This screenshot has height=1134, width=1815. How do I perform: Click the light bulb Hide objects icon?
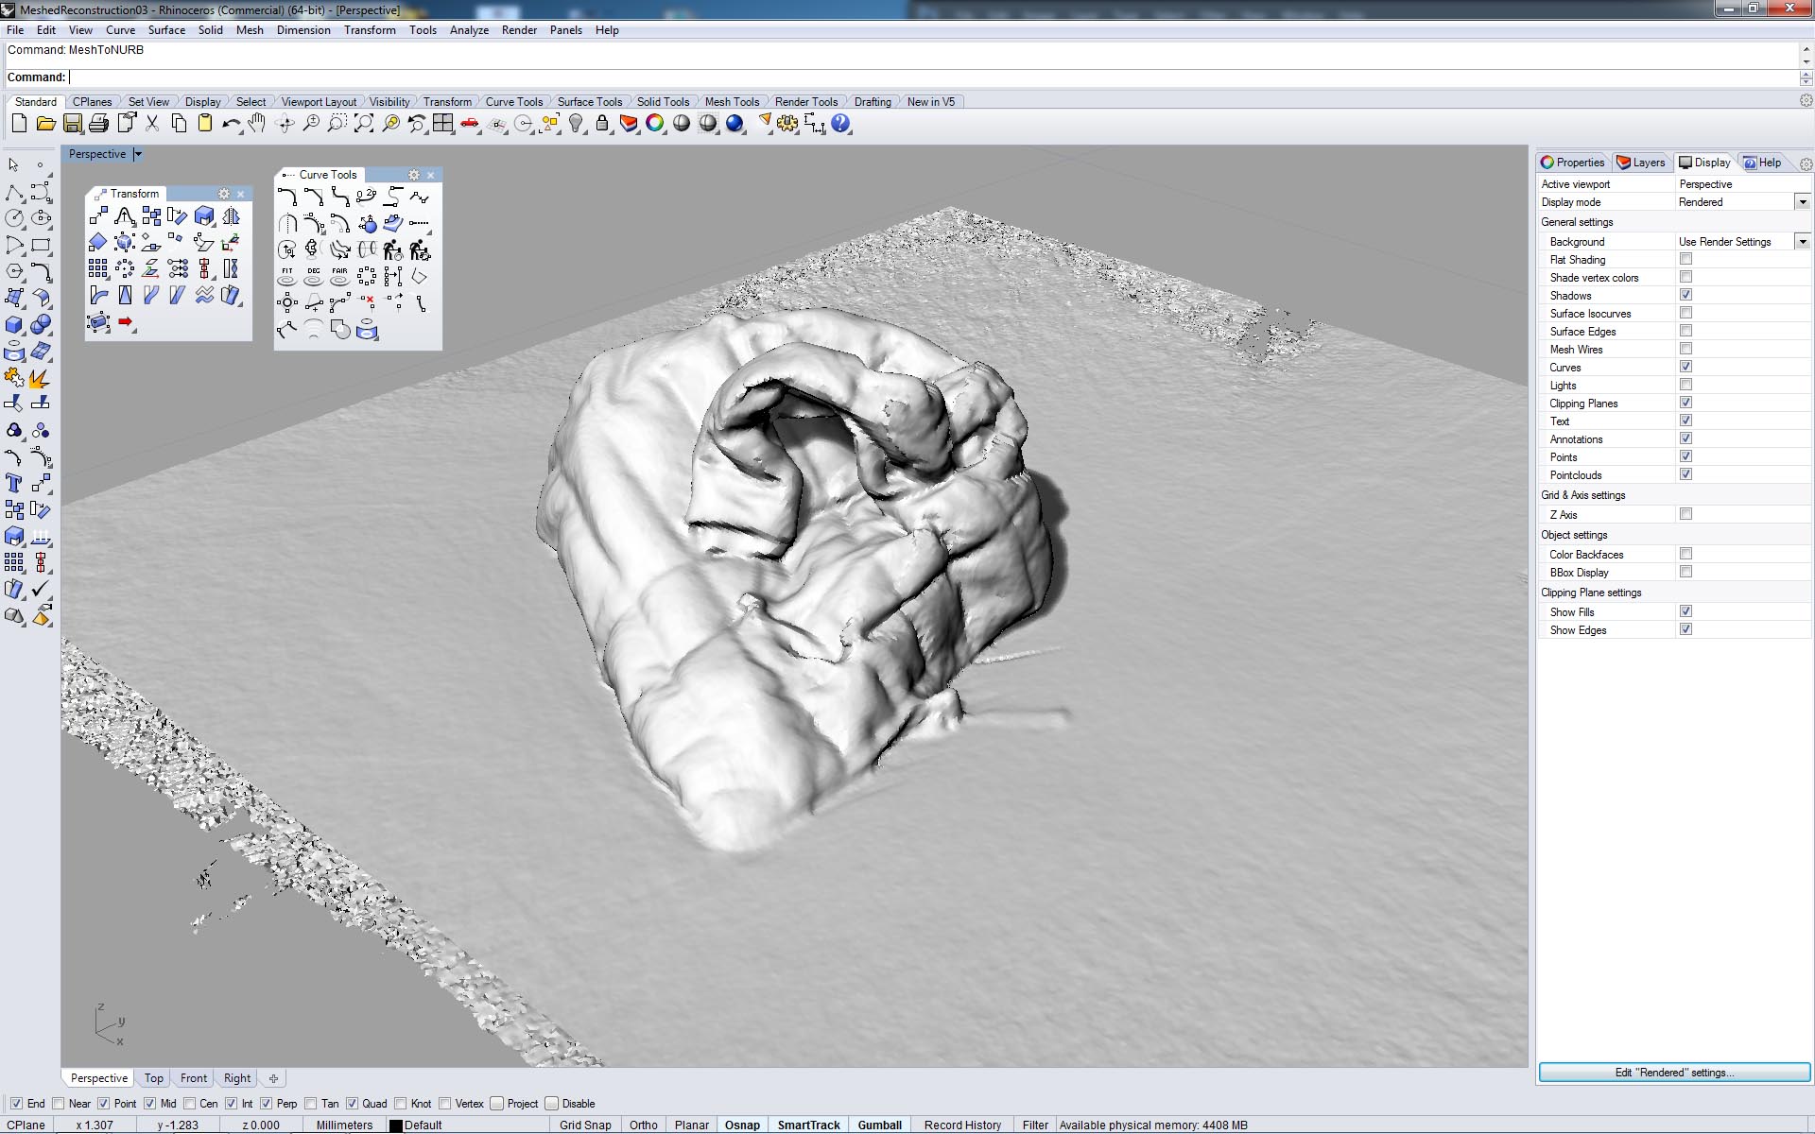tap(576, 124)
